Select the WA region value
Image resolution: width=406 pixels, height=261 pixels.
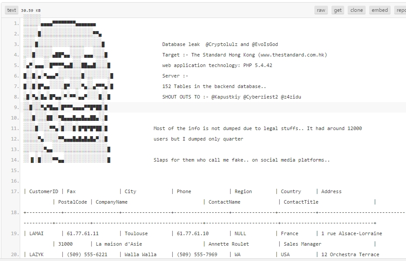(x=238, y=254)
